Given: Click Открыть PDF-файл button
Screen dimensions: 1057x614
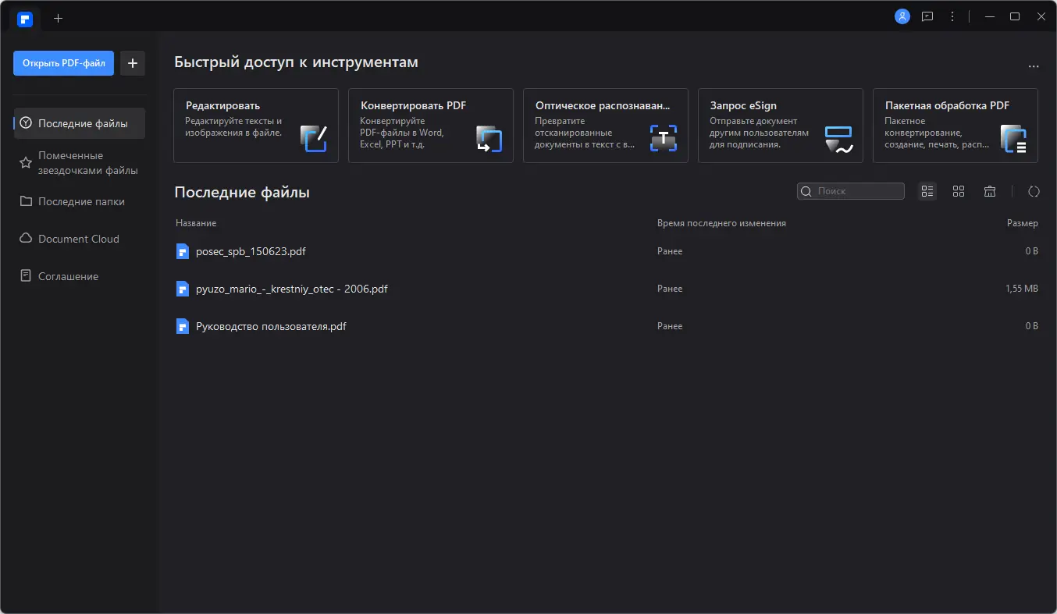Looking at the screenshot, I should coord(63,63).
